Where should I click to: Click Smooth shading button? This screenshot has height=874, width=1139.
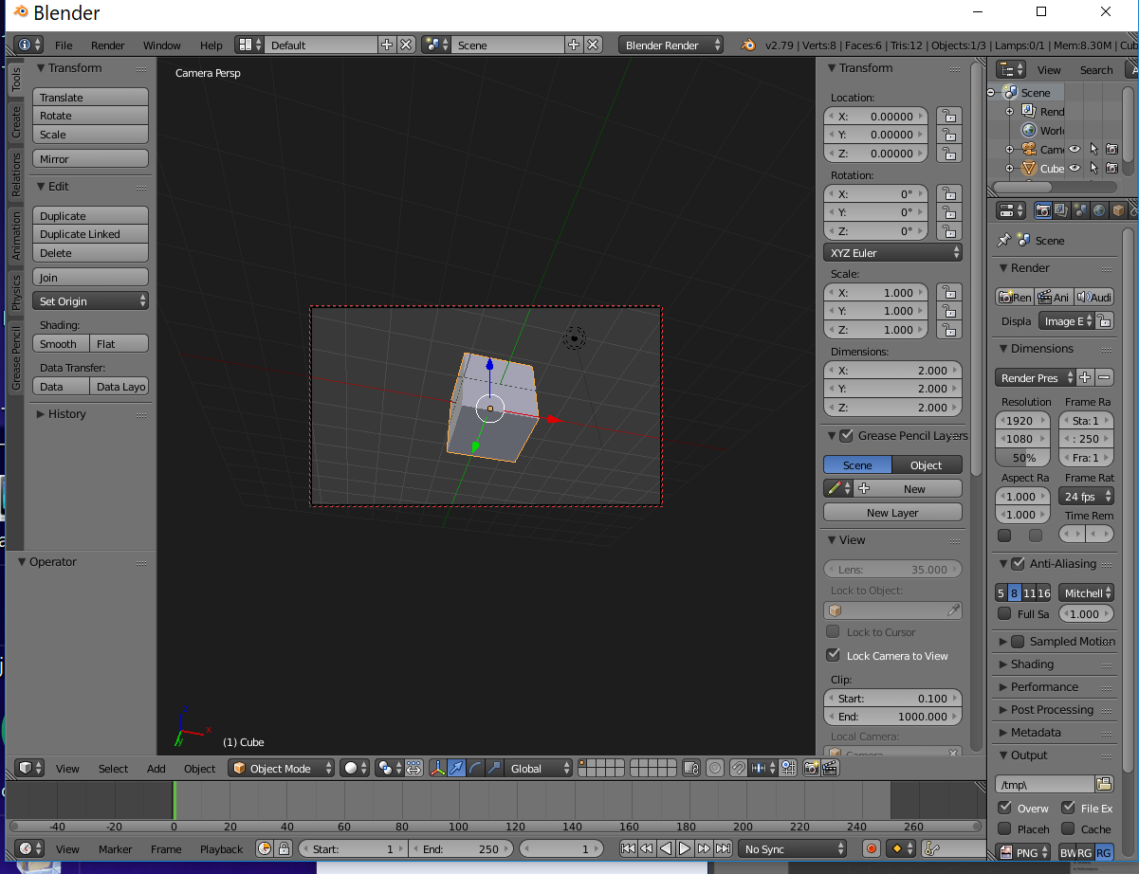click(x=61, y=343)
